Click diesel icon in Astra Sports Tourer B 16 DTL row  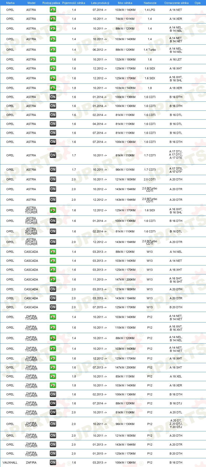(x=53, y=231)
